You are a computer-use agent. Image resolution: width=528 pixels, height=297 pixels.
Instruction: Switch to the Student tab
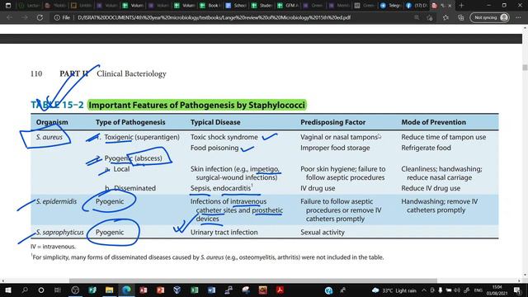coord(262,6)
